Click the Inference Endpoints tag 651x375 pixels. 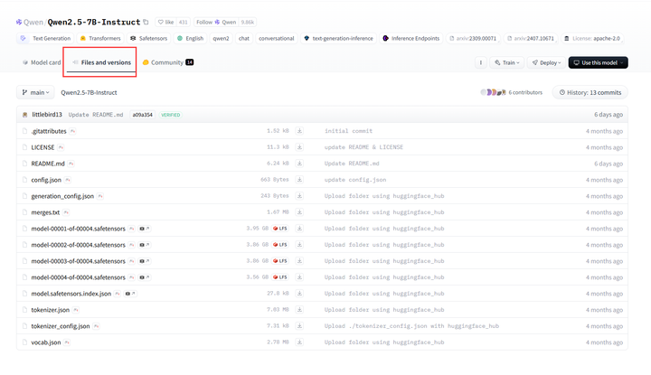411,38
